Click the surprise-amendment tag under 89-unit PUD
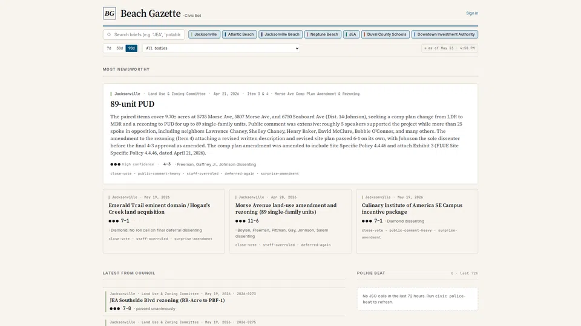The height and width of the screenshot is (326, 581). [x=280, y=173]
